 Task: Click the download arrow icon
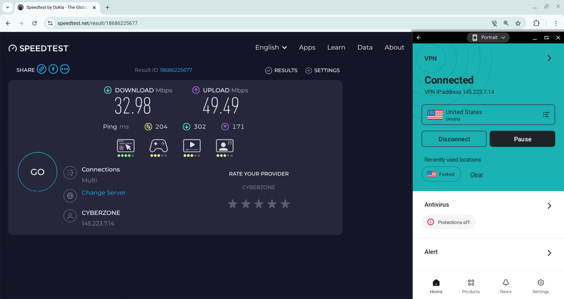[x=107, y=90]
